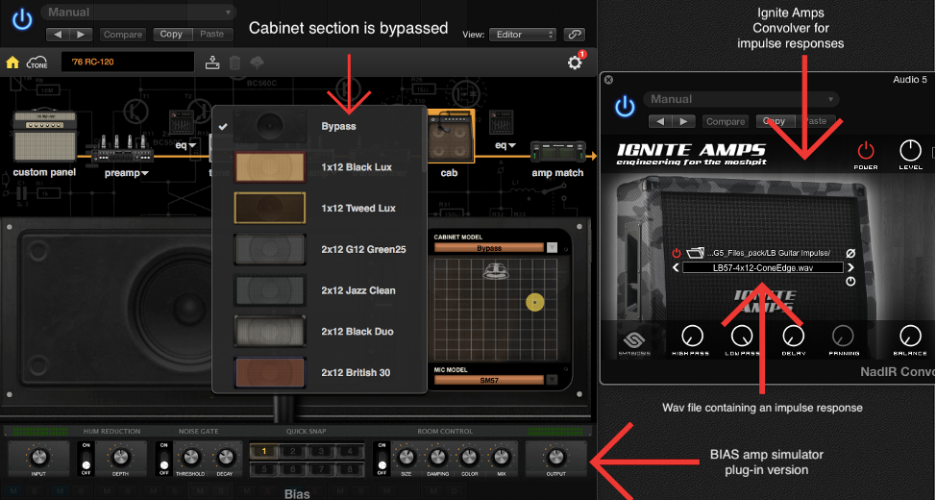
Task: Click the '76 RC-120 preset name field
Action: (x=128, y=62)
